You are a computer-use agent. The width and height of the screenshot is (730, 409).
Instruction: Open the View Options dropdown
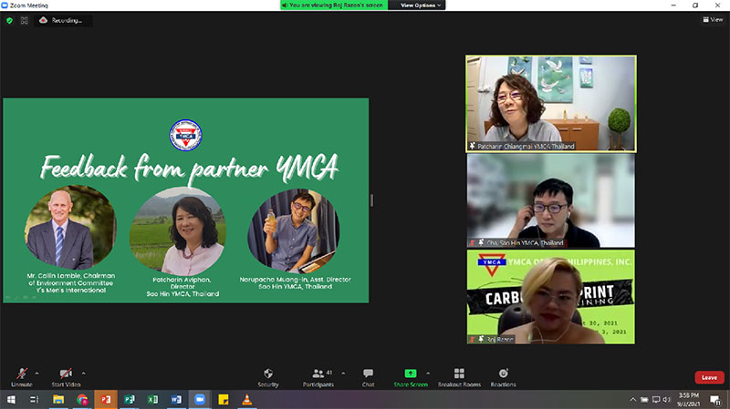(421, 5)
